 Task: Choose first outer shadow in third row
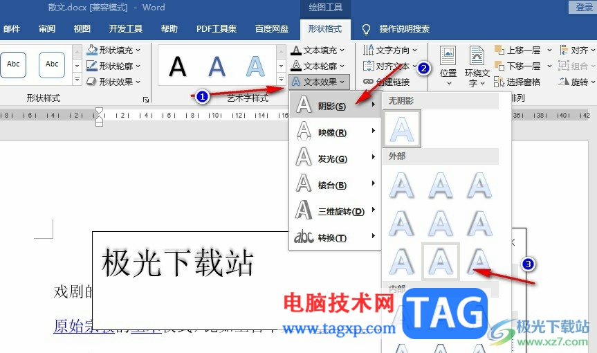(x=402, y=262)
